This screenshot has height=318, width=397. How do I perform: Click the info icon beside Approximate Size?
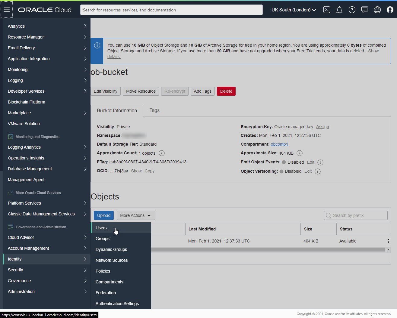tap(300, 153)
